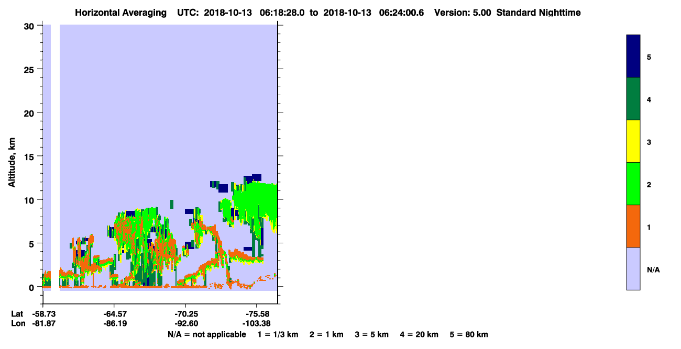
Task: Click the latitude value -58.73
Action: 43,313
